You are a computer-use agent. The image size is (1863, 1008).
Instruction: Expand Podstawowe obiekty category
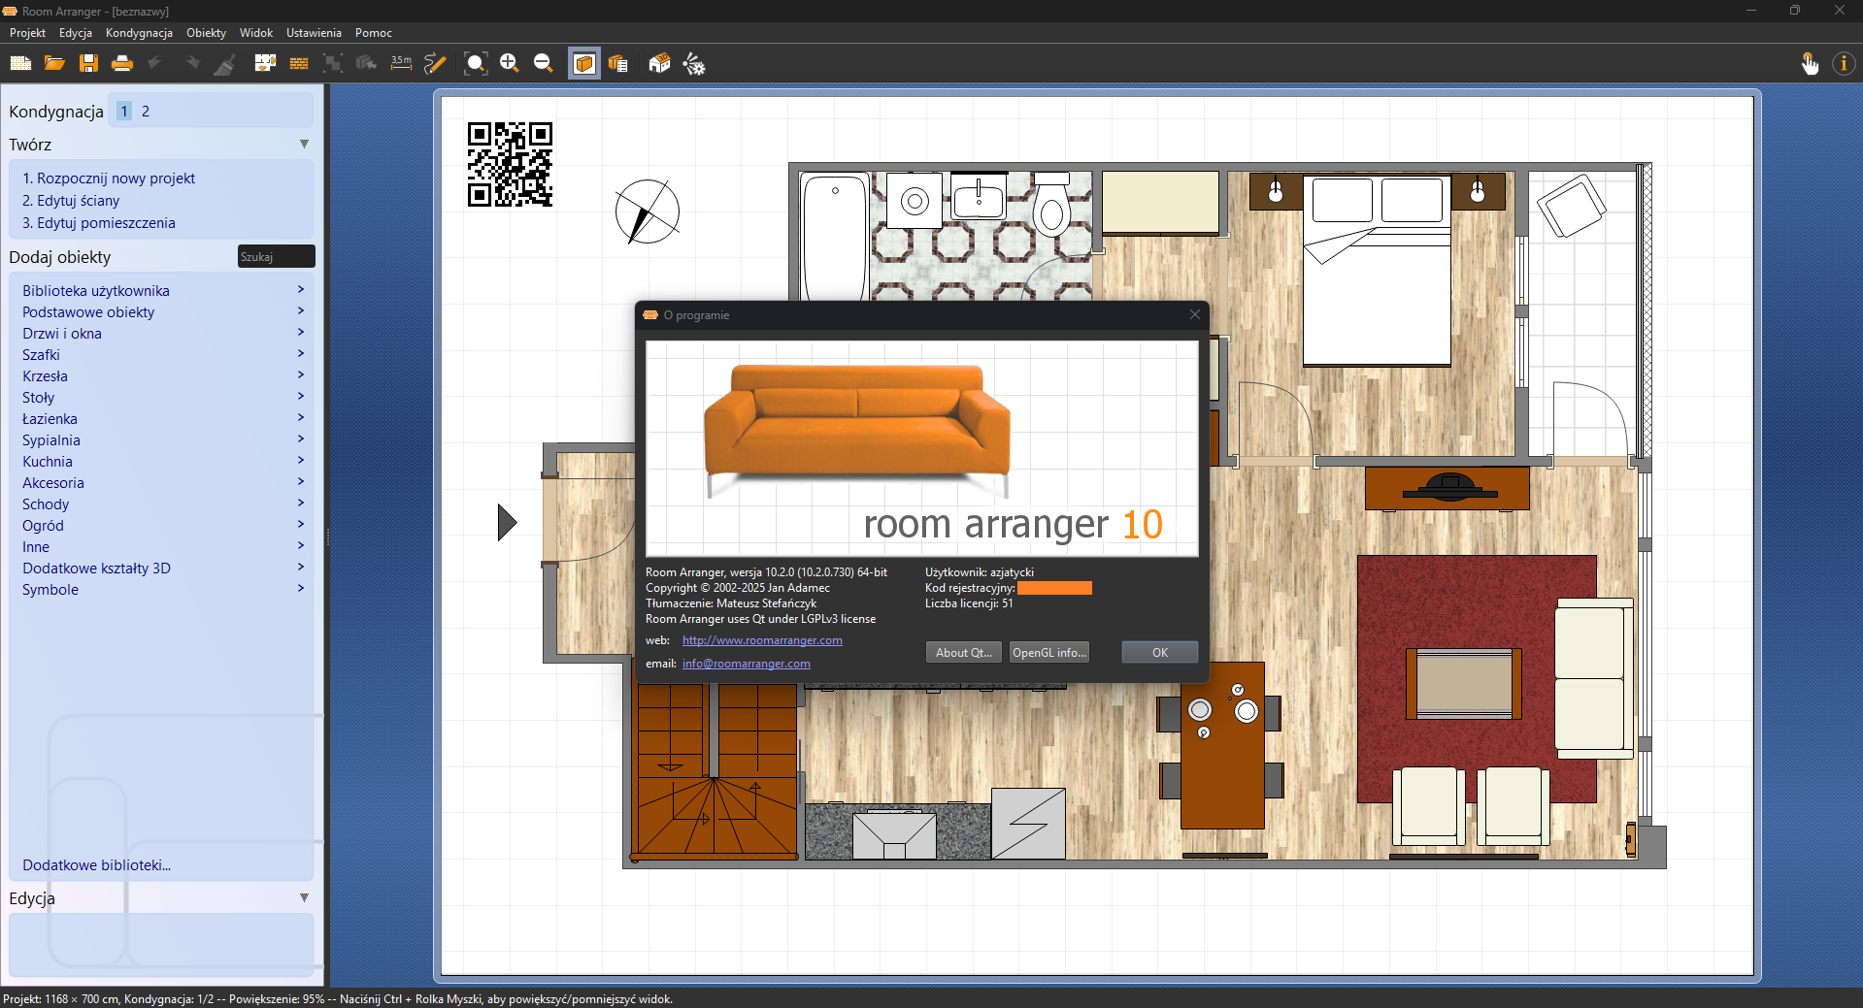(161, 311)
